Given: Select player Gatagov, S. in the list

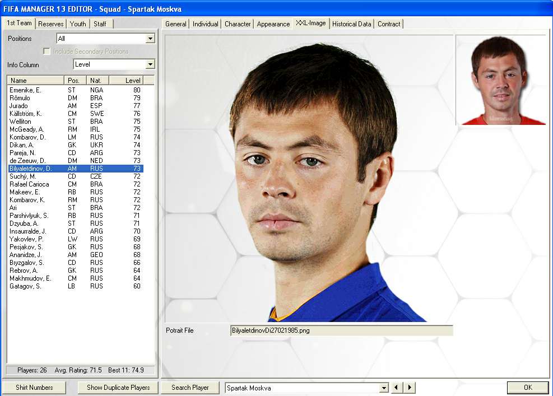Looking at the screenshot, I should pos(76,286).
